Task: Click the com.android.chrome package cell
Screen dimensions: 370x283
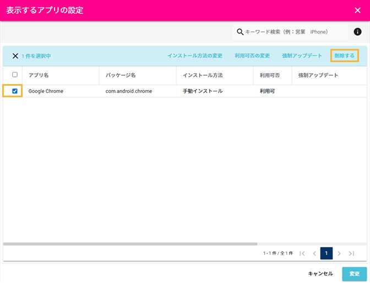Action: 129,91
